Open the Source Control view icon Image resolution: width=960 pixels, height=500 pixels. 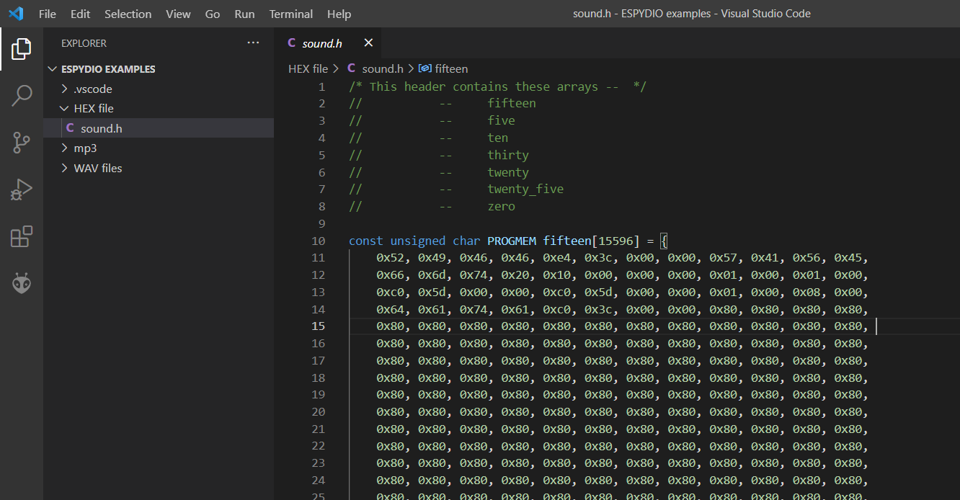pyautogui.click(x=22, y=143)
